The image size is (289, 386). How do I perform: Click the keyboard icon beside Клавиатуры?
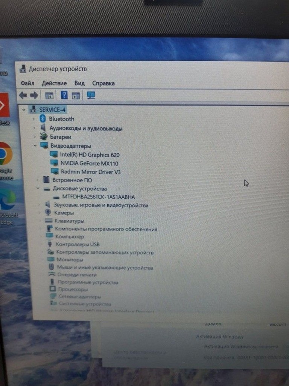[49, 220]
